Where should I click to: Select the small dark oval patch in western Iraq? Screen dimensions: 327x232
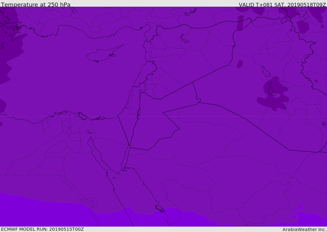240,64
